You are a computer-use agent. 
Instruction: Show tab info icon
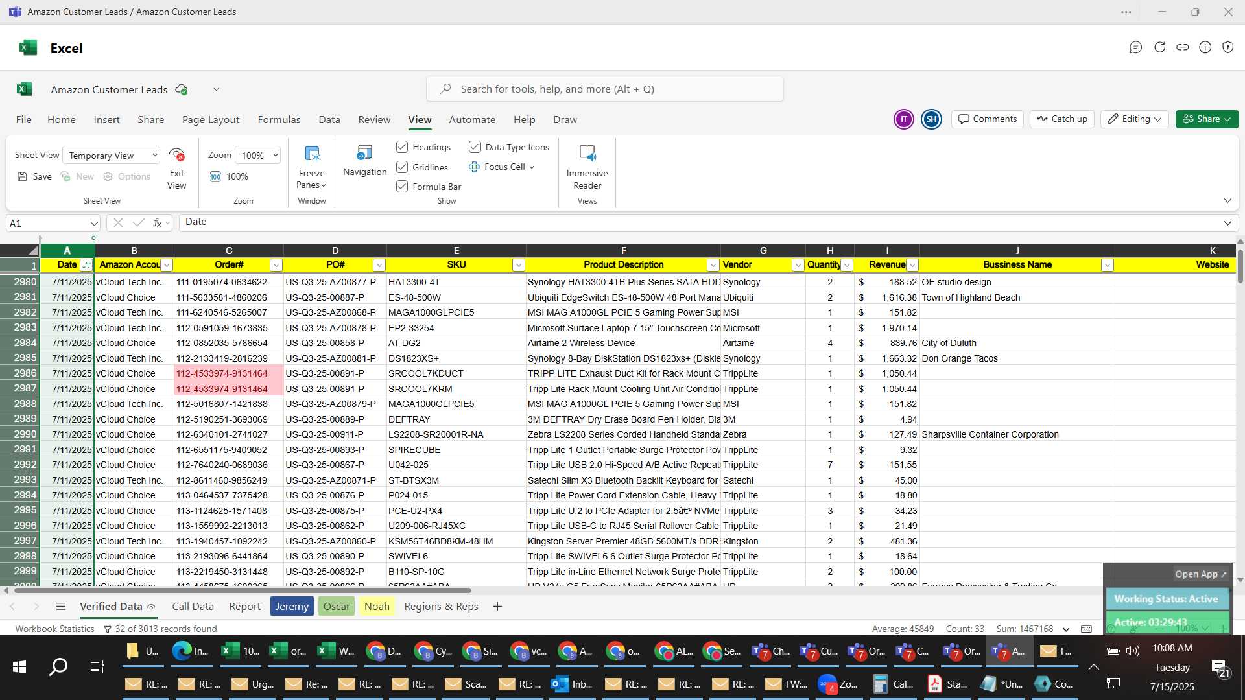click(x=1205, y=47)
